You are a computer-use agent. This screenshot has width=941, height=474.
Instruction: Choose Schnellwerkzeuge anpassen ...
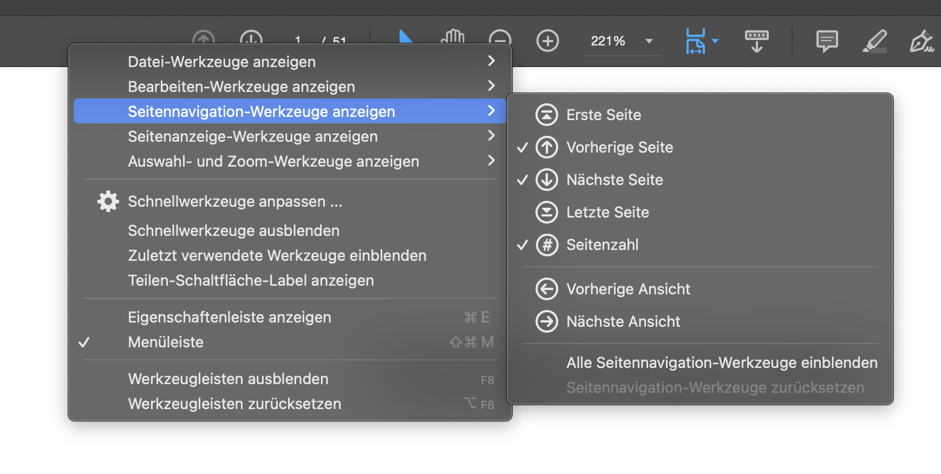tap(290, 201)
